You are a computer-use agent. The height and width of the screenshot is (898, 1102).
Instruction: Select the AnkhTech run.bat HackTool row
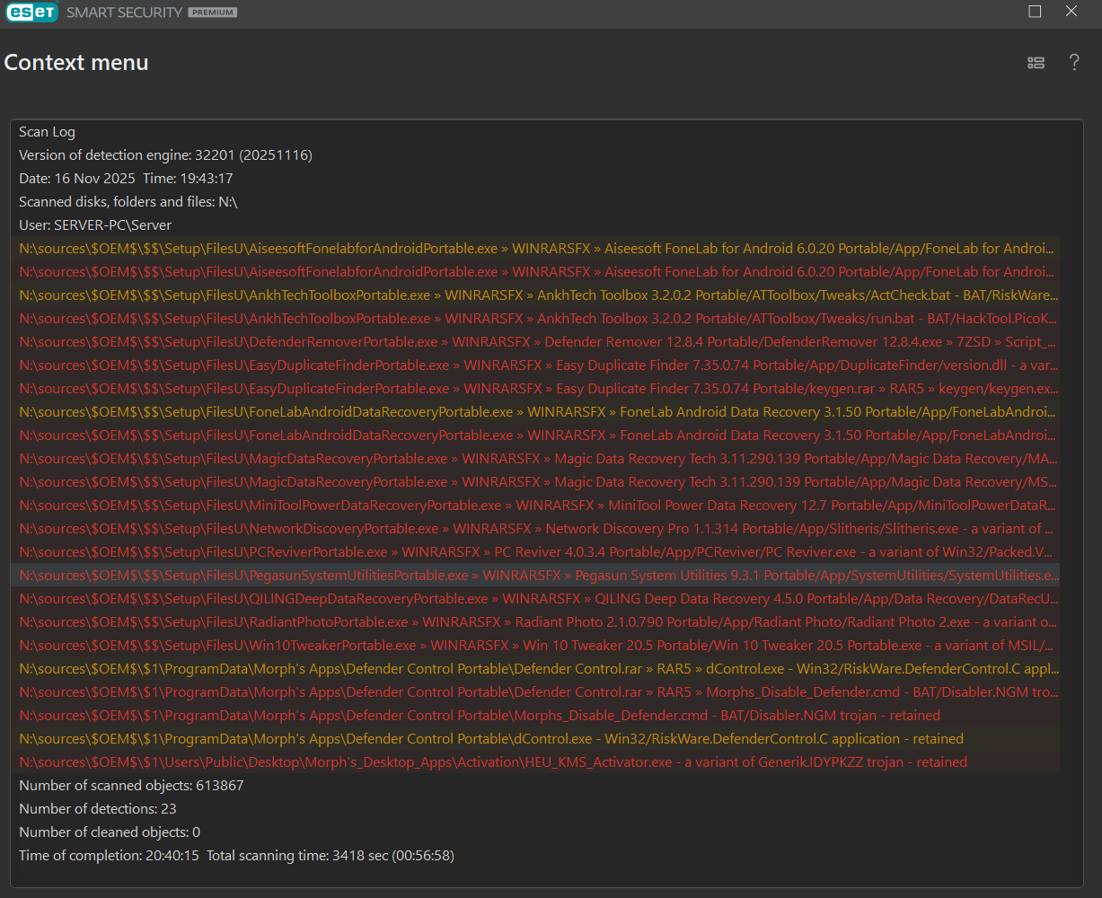(537, 319)
